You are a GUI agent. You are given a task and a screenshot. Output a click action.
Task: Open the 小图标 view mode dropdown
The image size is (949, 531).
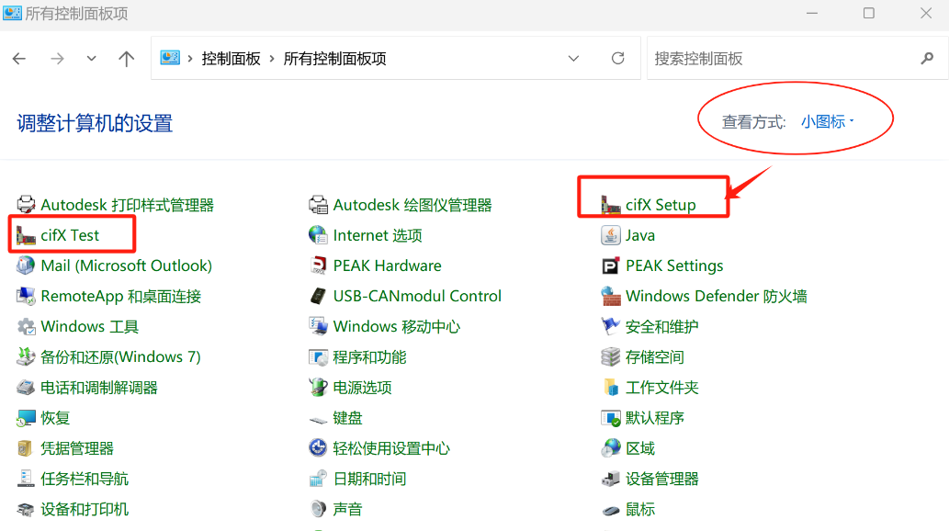[x=828, y=121]
